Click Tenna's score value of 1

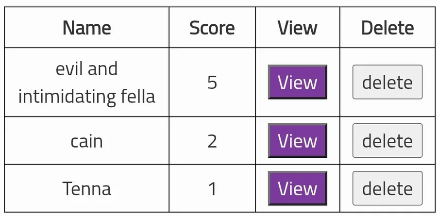(x=212, y=188)
